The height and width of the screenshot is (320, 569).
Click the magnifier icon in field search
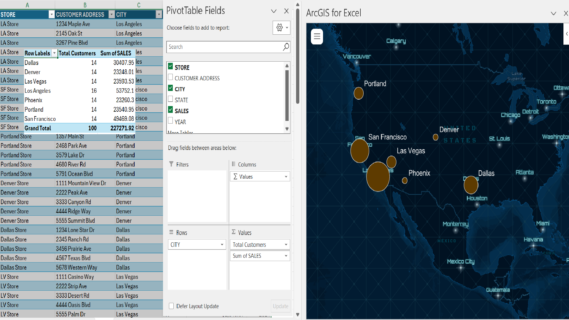coord(286,47)
